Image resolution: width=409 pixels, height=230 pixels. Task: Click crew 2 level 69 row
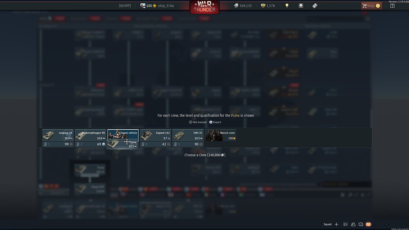90,144
